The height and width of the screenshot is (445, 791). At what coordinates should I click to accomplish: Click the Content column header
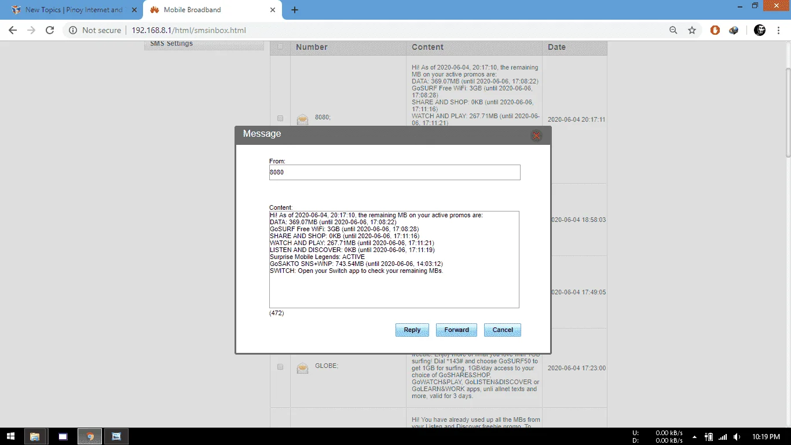click(x=427, y=47)
